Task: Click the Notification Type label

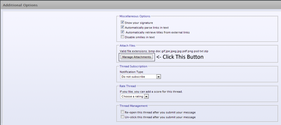Action: coord(132,72)
